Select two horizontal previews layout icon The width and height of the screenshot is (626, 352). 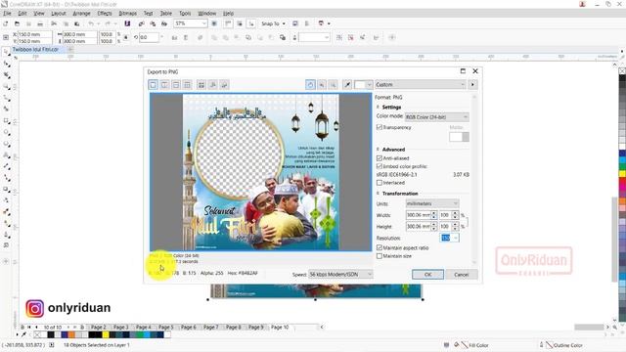[176, 85]
